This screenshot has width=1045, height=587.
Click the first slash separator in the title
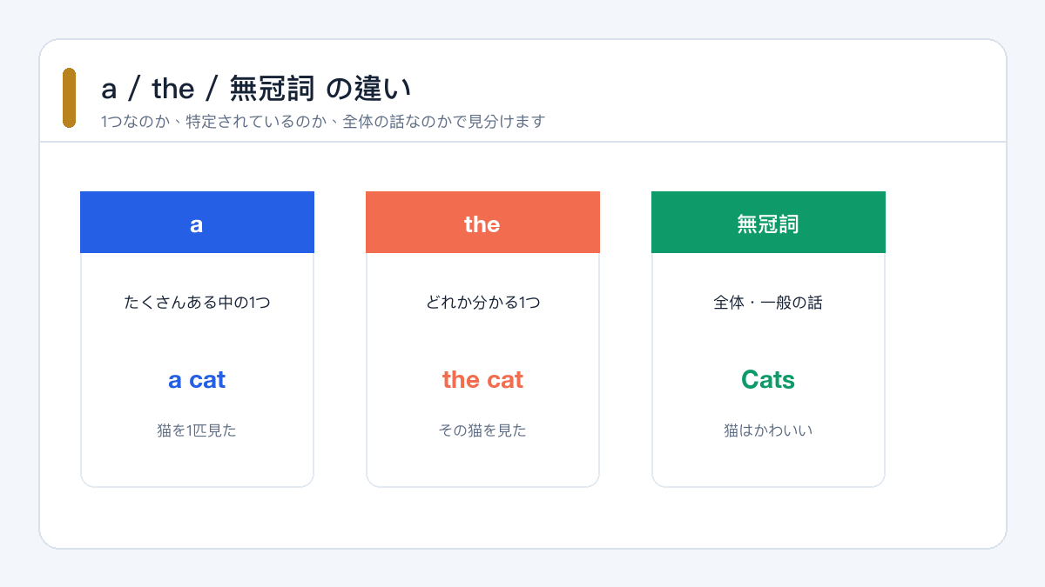coord(133,89)
